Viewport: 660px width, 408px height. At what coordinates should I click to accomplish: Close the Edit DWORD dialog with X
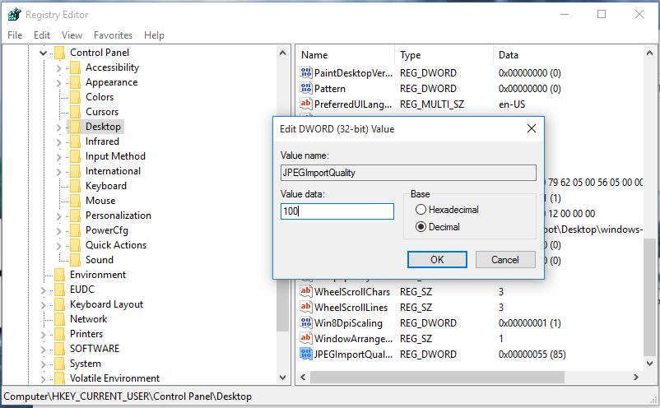coord(531,128)
